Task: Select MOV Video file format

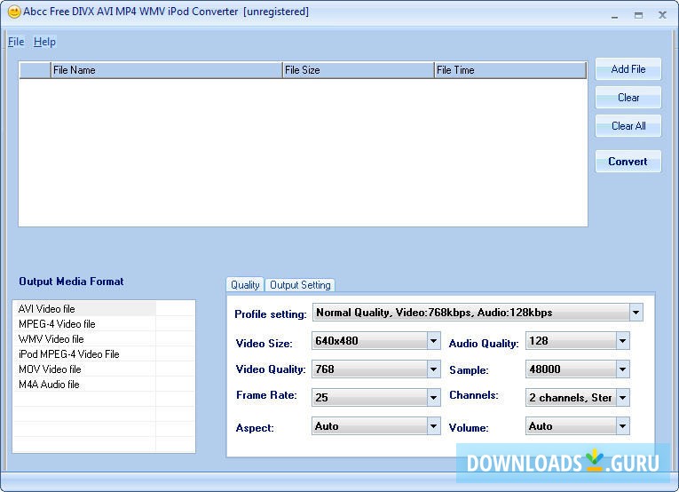Action: [x=84, y=369]
